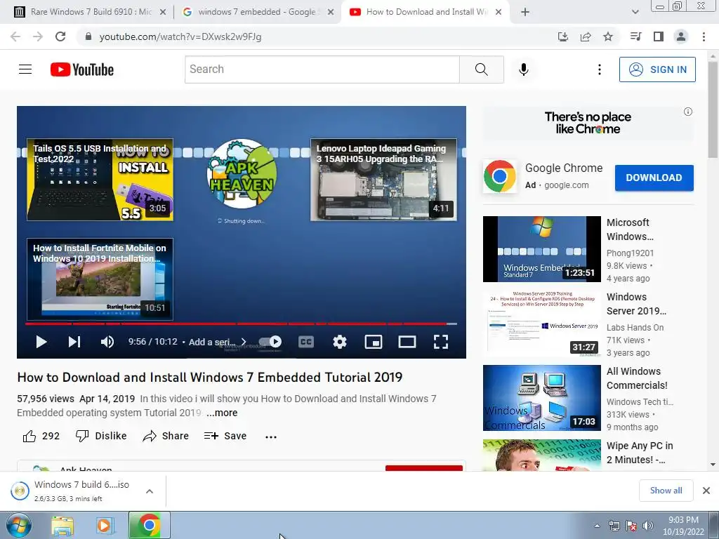Enable miniplayer mode
The height and width of the screenshot is (539, 719).
coord(374,342)
